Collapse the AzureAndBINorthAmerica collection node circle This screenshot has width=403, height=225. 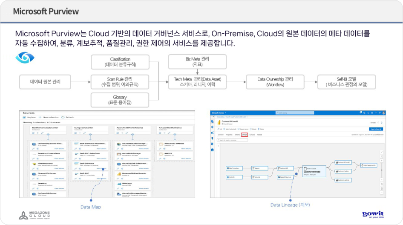[x=132, y=135]
